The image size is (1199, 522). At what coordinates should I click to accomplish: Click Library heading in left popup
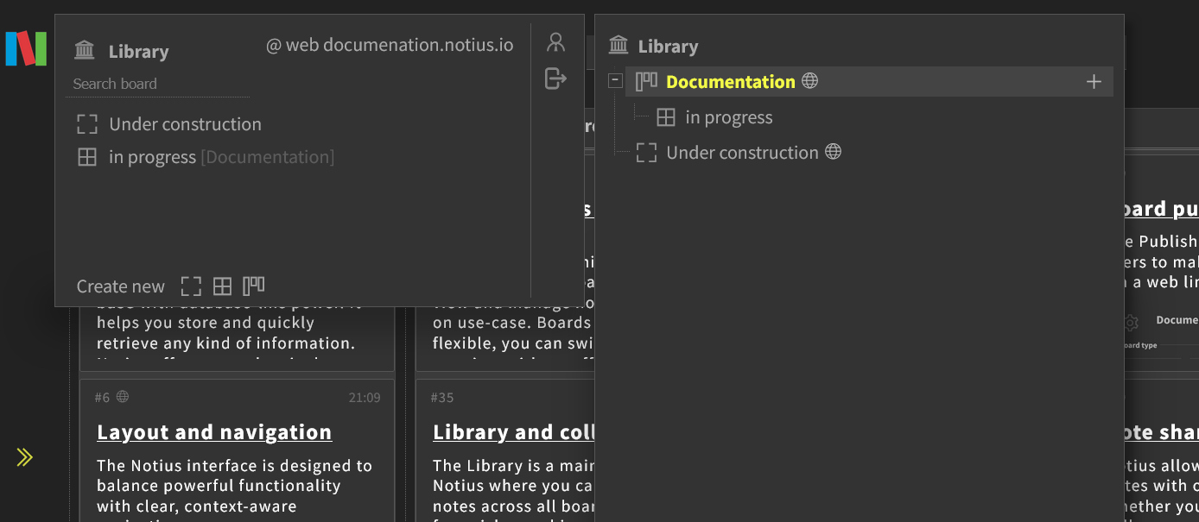click(x=138, y=52)
